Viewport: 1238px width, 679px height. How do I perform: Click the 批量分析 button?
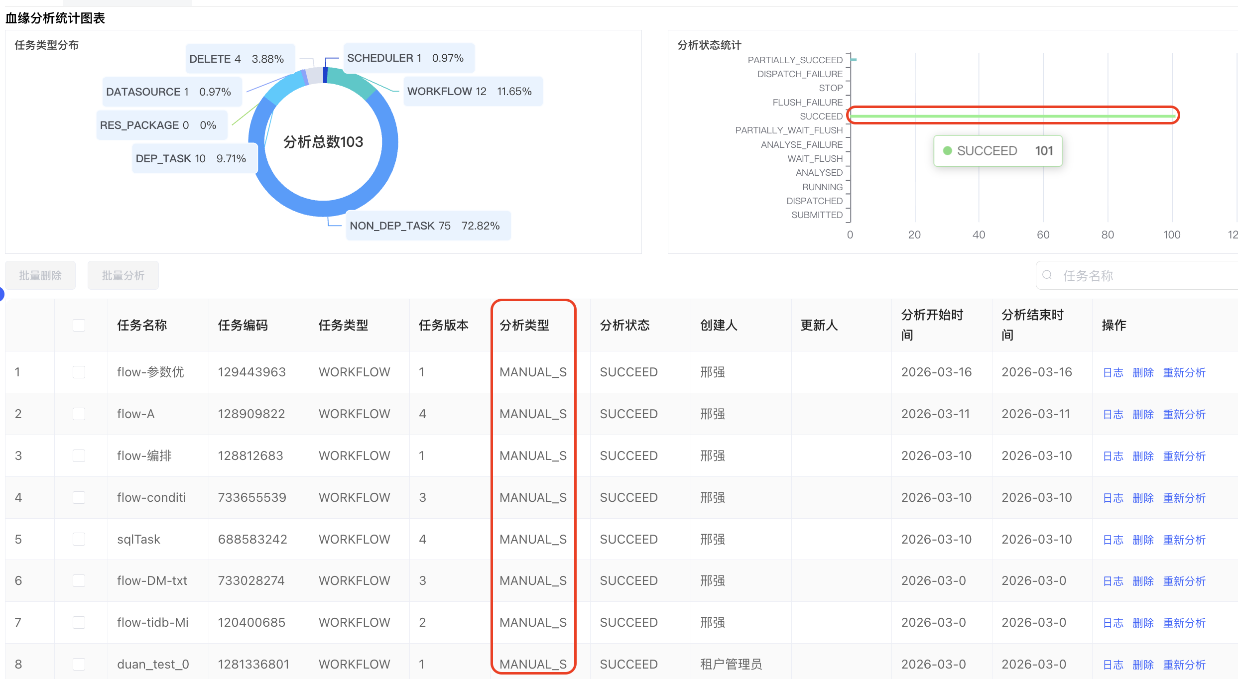point(123,275)
